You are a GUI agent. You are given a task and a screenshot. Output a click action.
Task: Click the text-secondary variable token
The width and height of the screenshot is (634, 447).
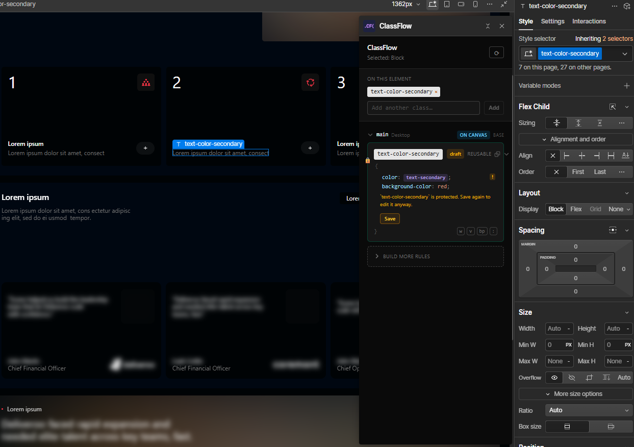click(425, 178)
